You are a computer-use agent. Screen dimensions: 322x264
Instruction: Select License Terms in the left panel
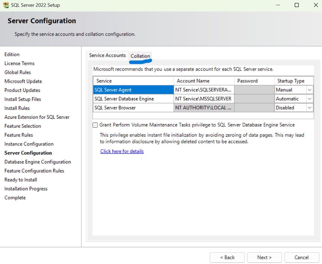click(19, 63)
